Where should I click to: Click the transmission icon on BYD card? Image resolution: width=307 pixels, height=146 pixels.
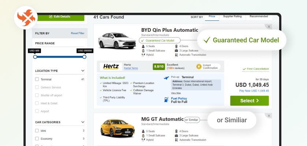pyautogui.click(x=176, y=55)
